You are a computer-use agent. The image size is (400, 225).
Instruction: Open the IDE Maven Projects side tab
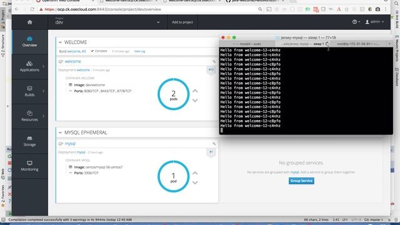click(397, 49)
